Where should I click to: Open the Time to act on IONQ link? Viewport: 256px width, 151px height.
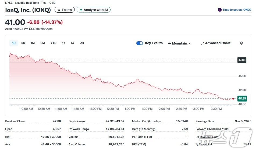(x=237, y=10)
